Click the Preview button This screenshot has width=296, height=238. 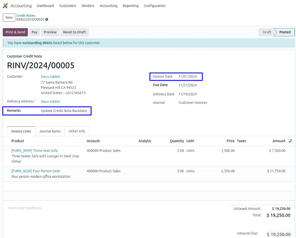click(50, 32)
